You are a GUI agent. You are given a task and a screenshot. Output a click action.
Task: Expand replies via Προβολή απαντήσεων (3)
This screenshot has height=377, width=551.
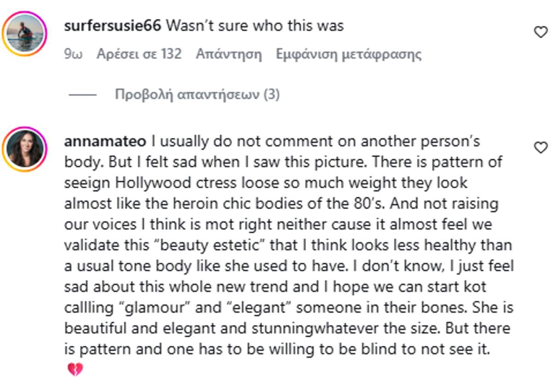[197, 95]
